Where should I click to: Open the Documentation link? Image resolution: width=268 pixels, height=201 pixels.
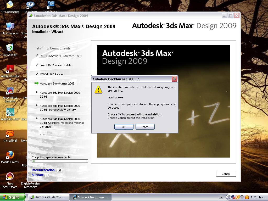43,170
